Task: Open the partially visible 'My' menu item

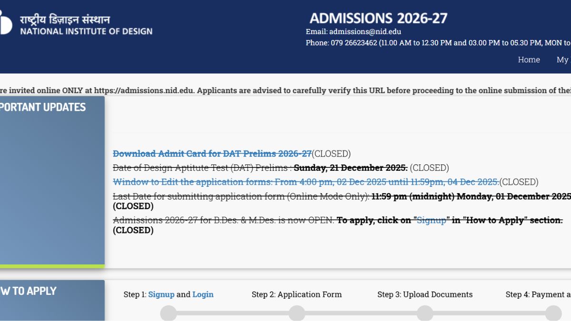Action: 563,59
